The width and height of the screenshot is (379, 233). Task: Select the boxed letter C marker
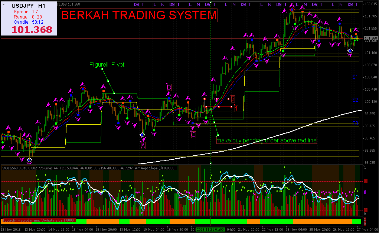(x=193, y=135)
